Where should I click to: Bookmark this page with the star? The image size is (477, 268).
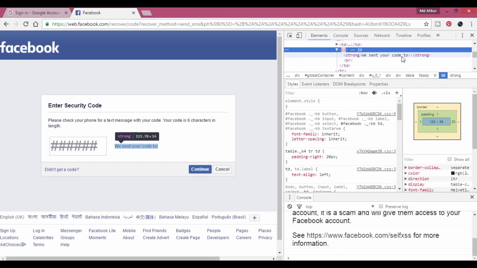pyautogui.click(x=426, y=24)
